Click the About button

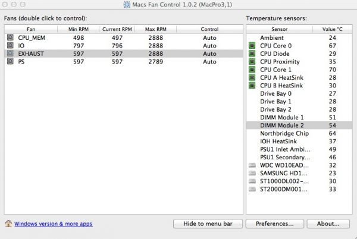(x=328, y=224)
